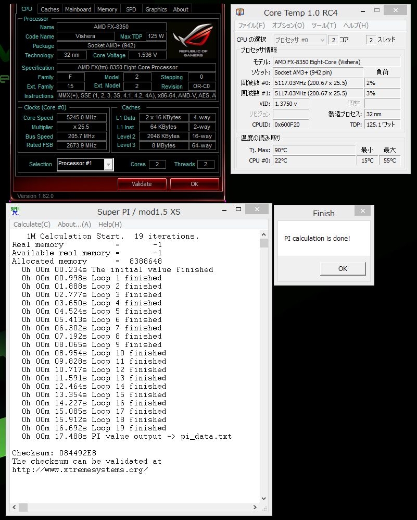Screen dimensions: 417x520
Task: Maximize the Super PI window
Action: coord(238,209)
